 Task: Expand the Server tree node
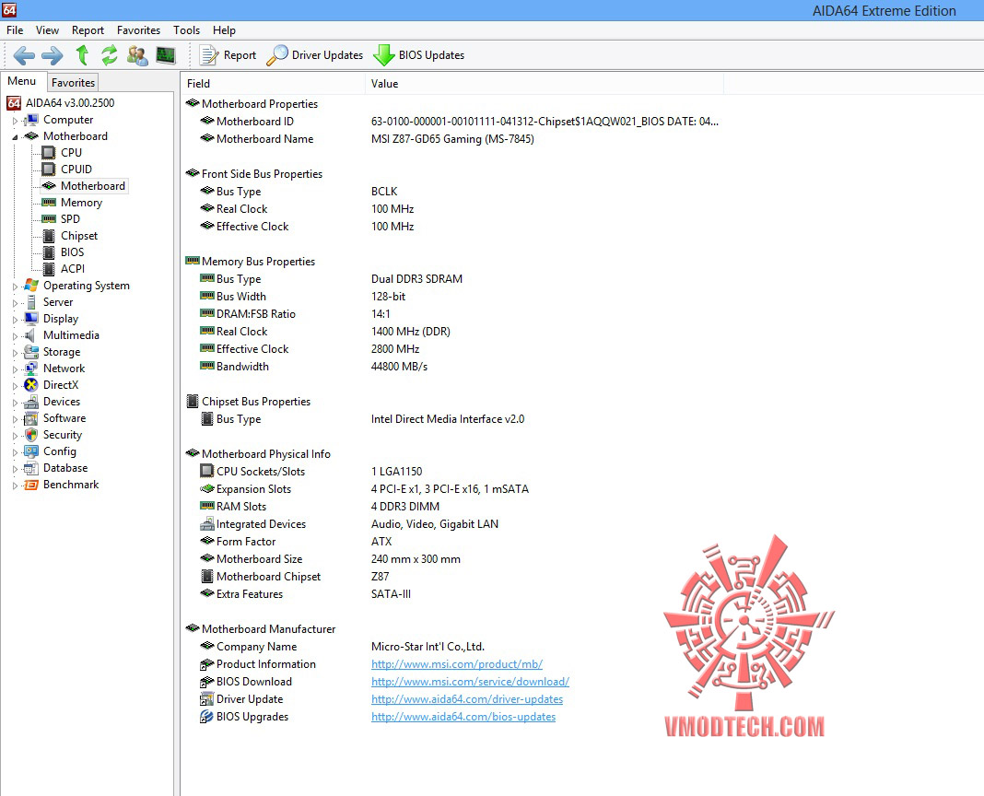15,302
